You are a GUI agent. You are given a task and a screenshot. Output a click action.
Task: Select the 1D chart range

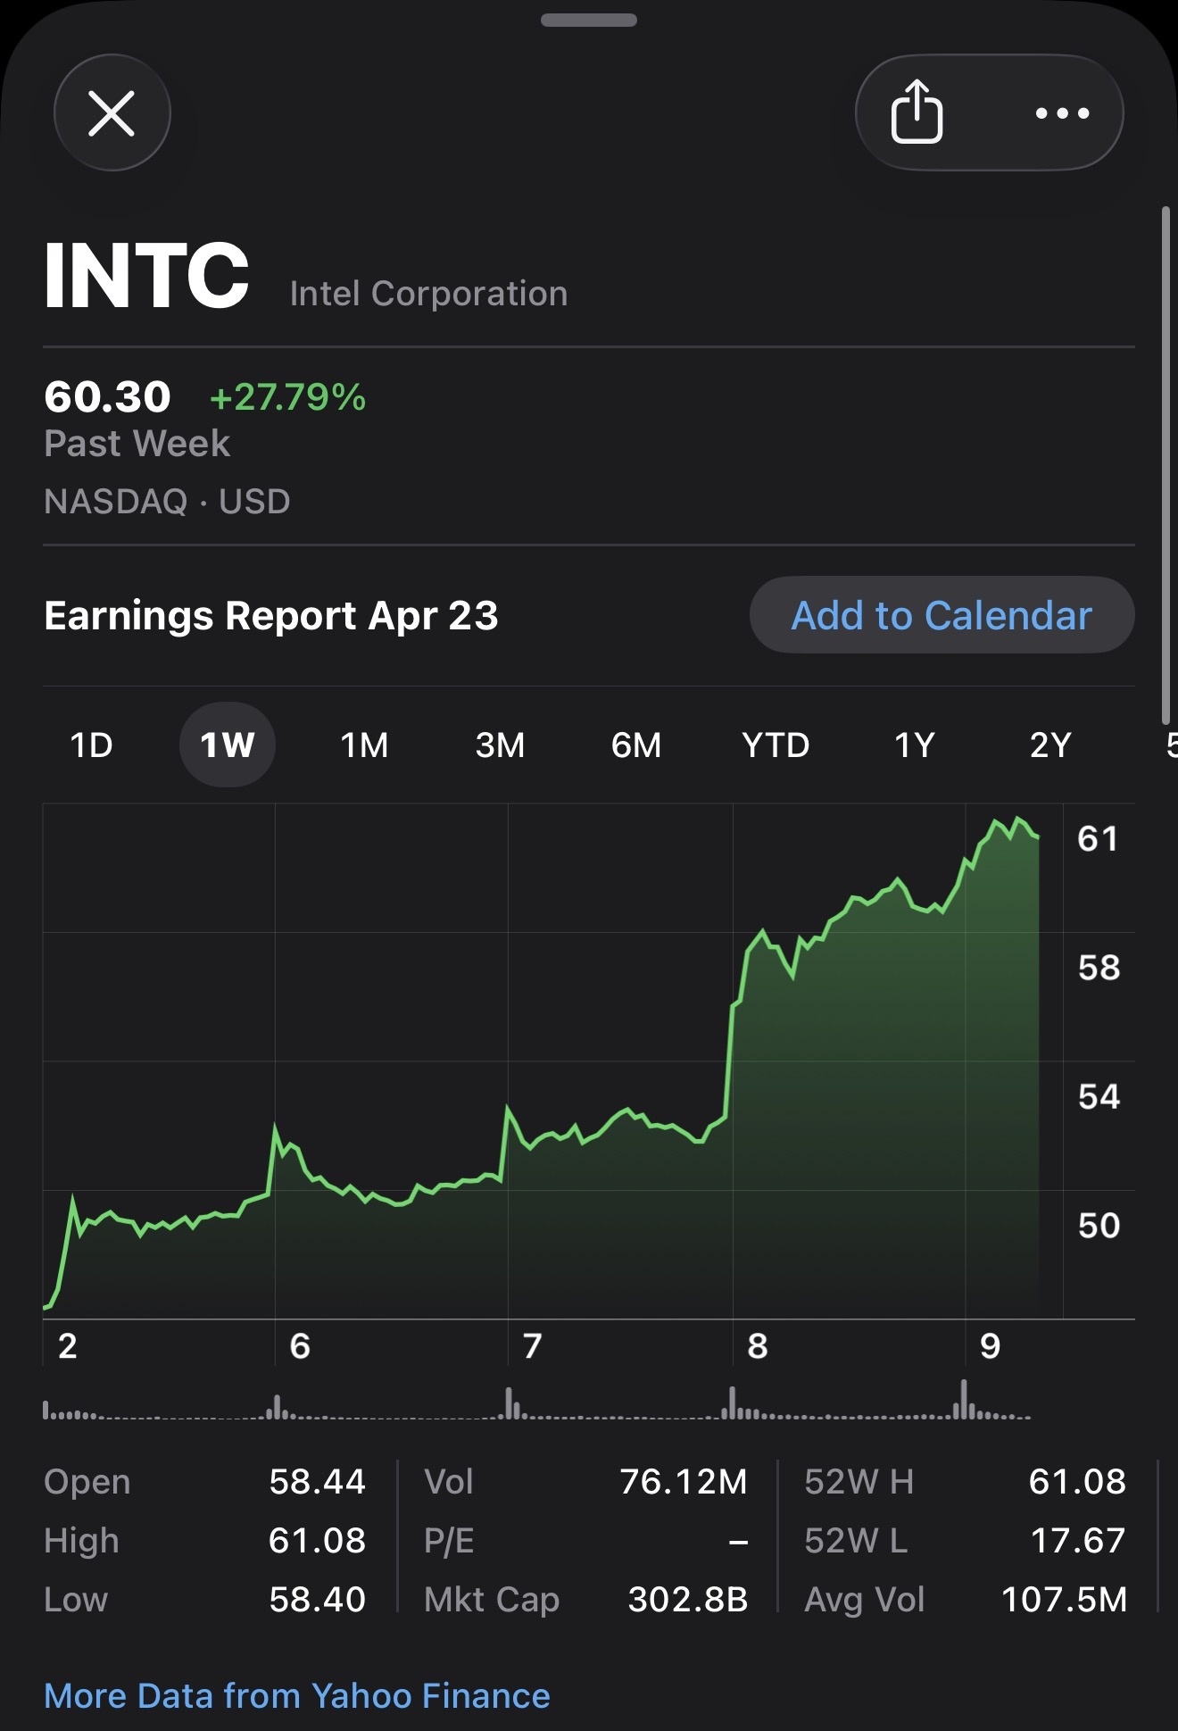click(x=91, y=745)
